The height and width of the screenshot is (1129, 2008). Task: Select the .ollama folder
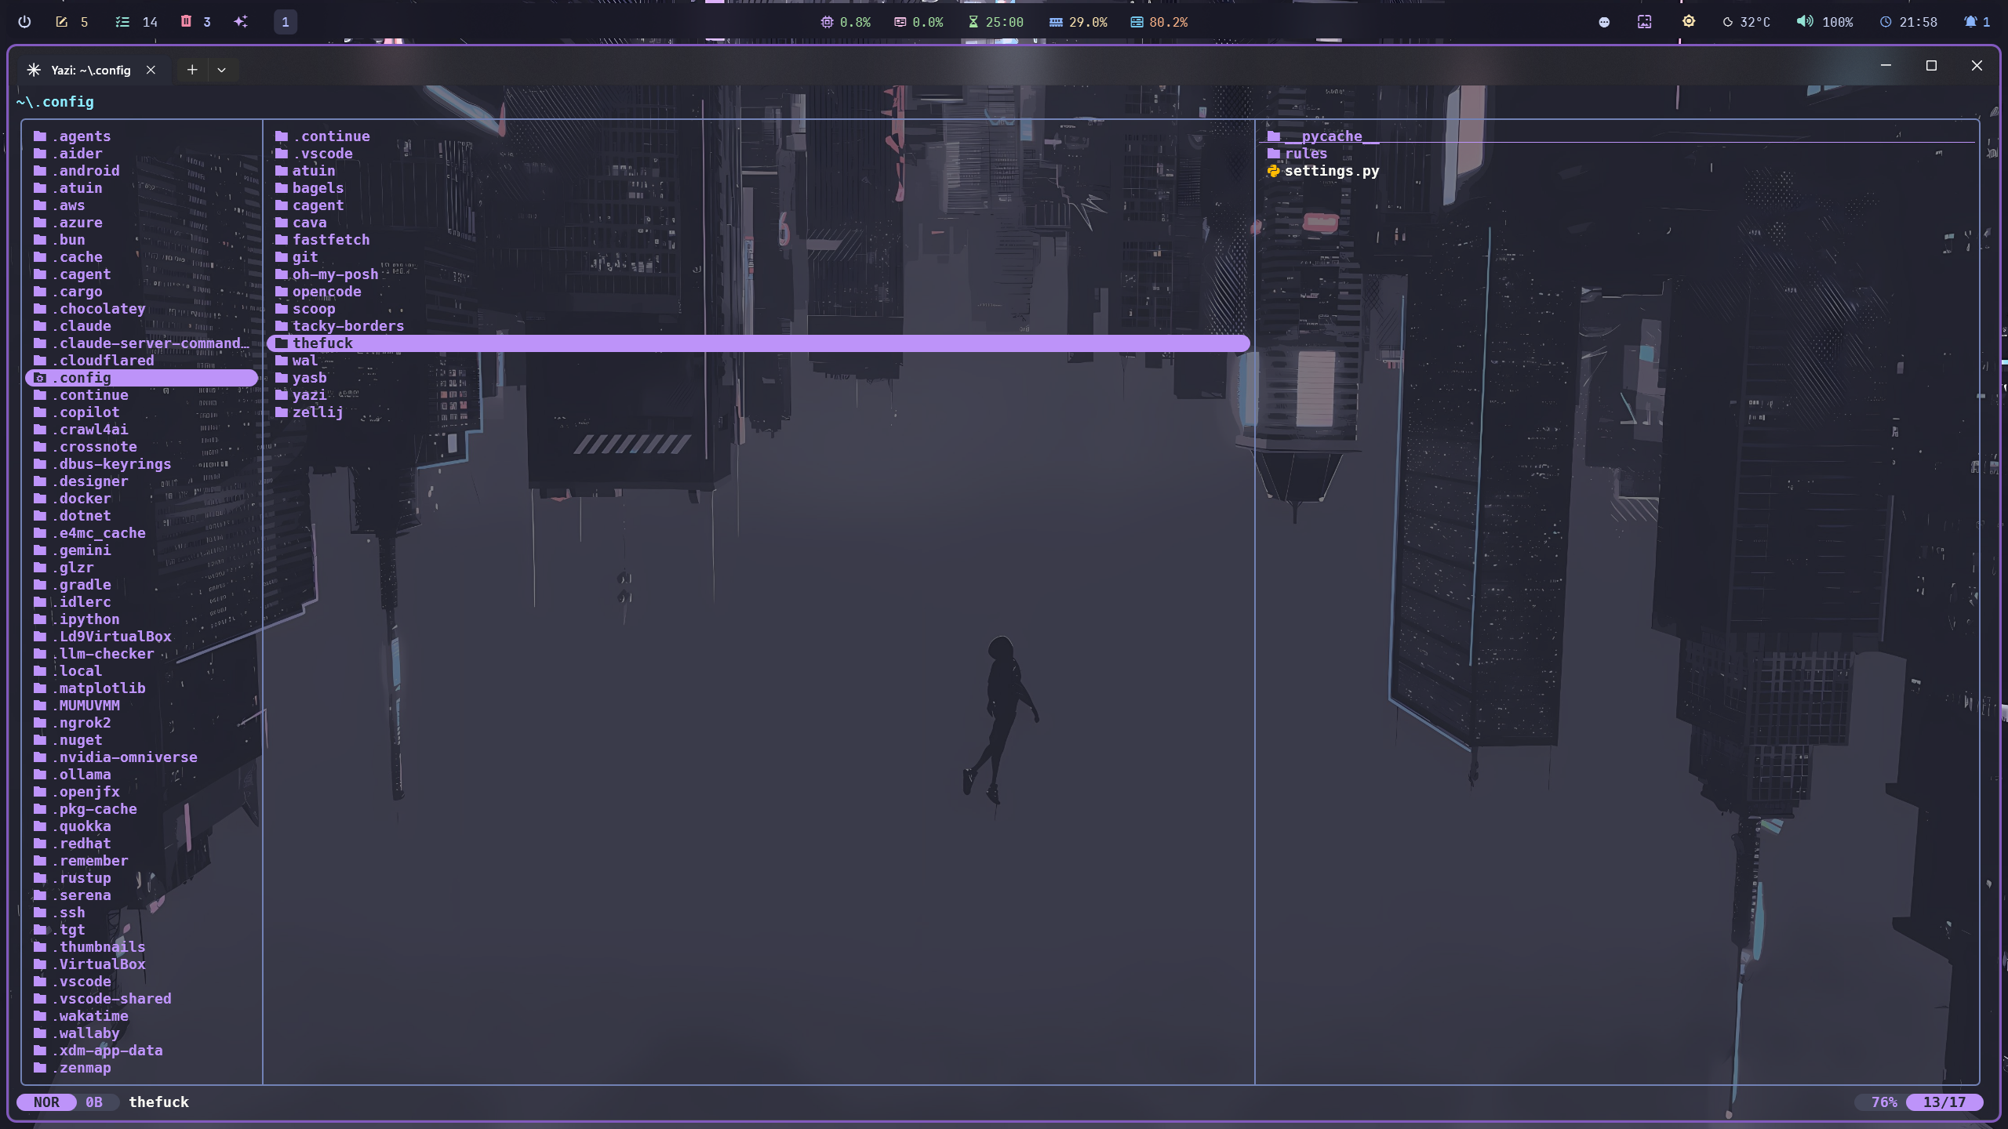coord(141,775)
